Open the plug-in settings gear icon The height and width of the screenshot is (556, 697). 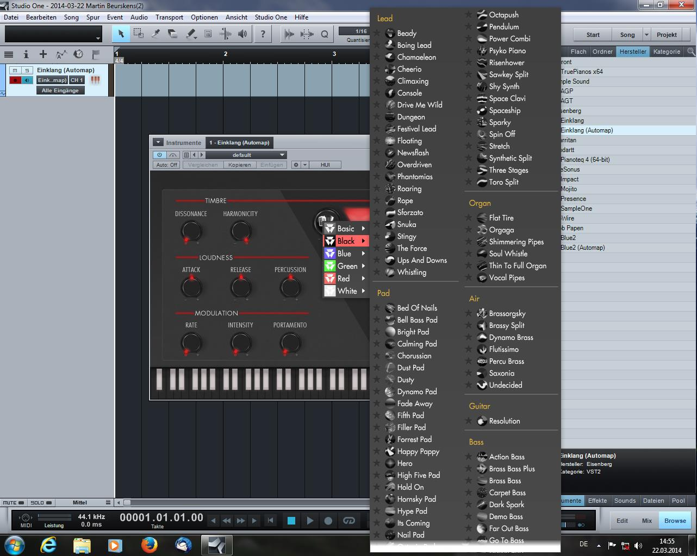(296, 165)
